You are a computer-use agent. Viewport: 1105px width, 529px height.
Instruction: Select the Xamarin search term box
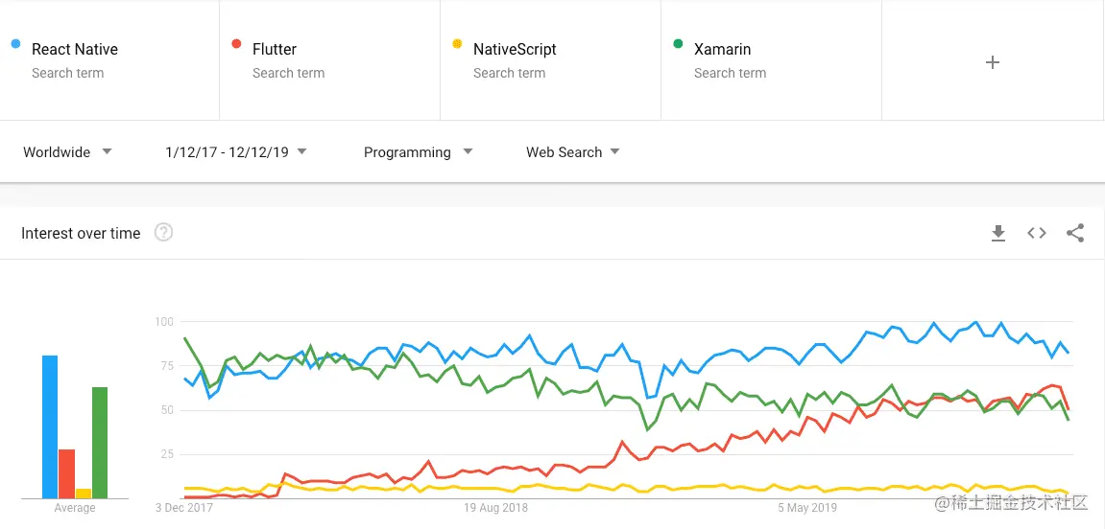tap(771, 59)
